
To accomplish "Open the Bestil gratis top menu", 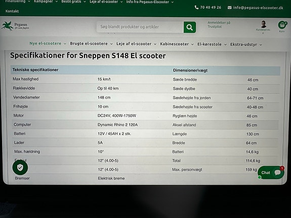I will [x=73, y=2].
